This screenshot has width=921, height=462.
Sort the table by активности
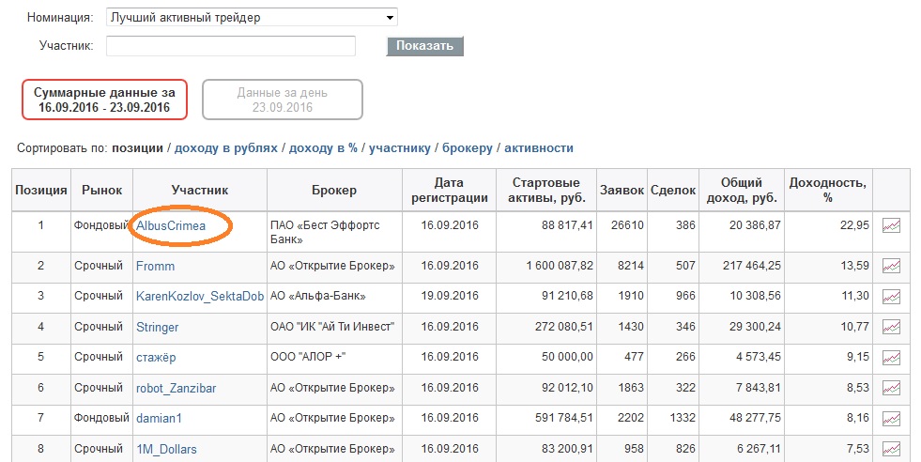pos(539,148)
